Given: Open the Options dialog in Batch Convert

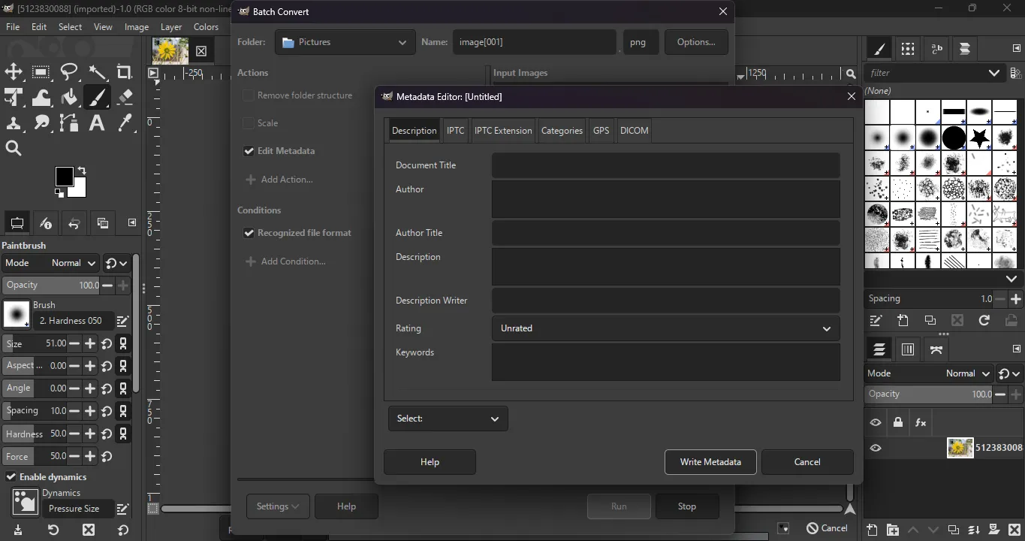Looking at the screenshot, I should [695, 41].
